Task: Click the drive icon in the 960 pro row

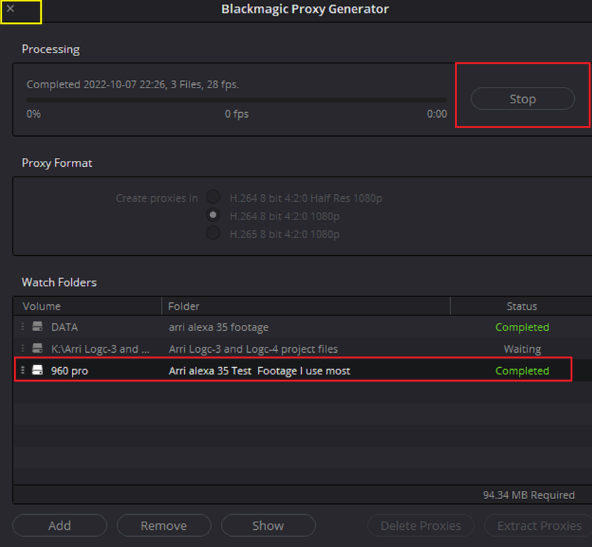Action: tap(38, 370)
